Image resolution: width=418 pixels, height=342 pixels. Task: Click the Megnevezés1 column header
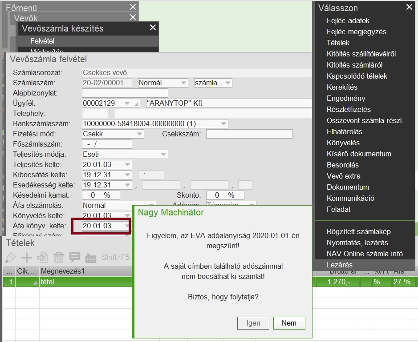tap(85, 271)
